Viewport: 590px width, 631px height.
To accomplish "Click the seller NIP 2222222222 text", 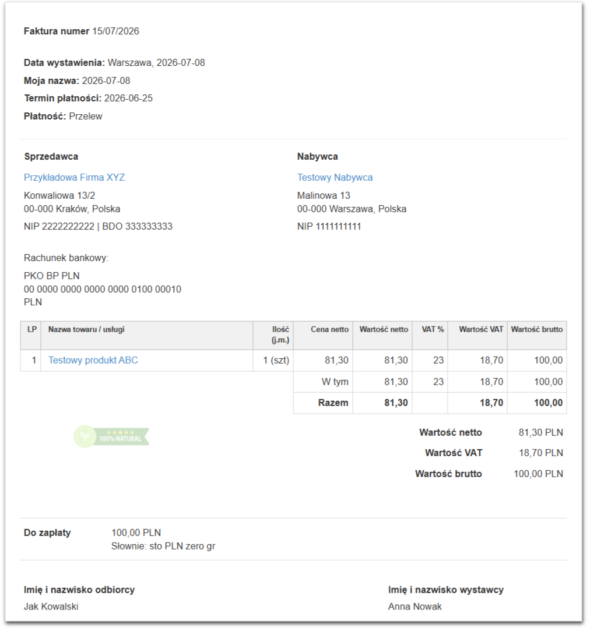I will (59, 227).
